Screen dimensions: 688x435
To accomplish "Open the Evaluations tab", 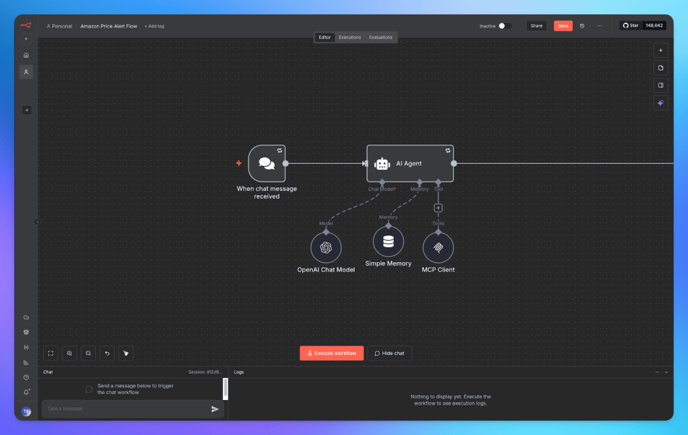I will 381,37.
